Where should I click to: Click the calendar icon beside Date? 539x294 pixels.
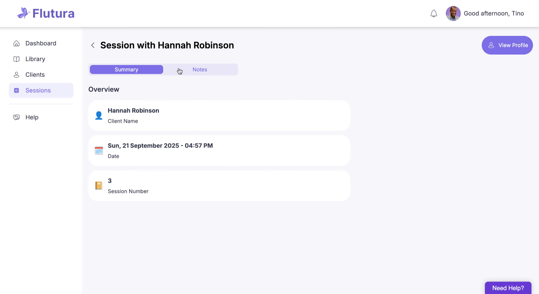point(99,151)
